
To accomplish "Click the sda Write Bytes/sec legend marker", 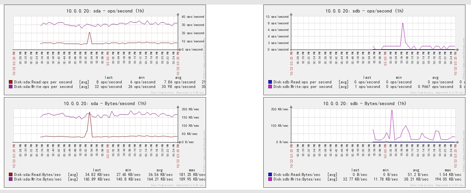I will 10,179.
